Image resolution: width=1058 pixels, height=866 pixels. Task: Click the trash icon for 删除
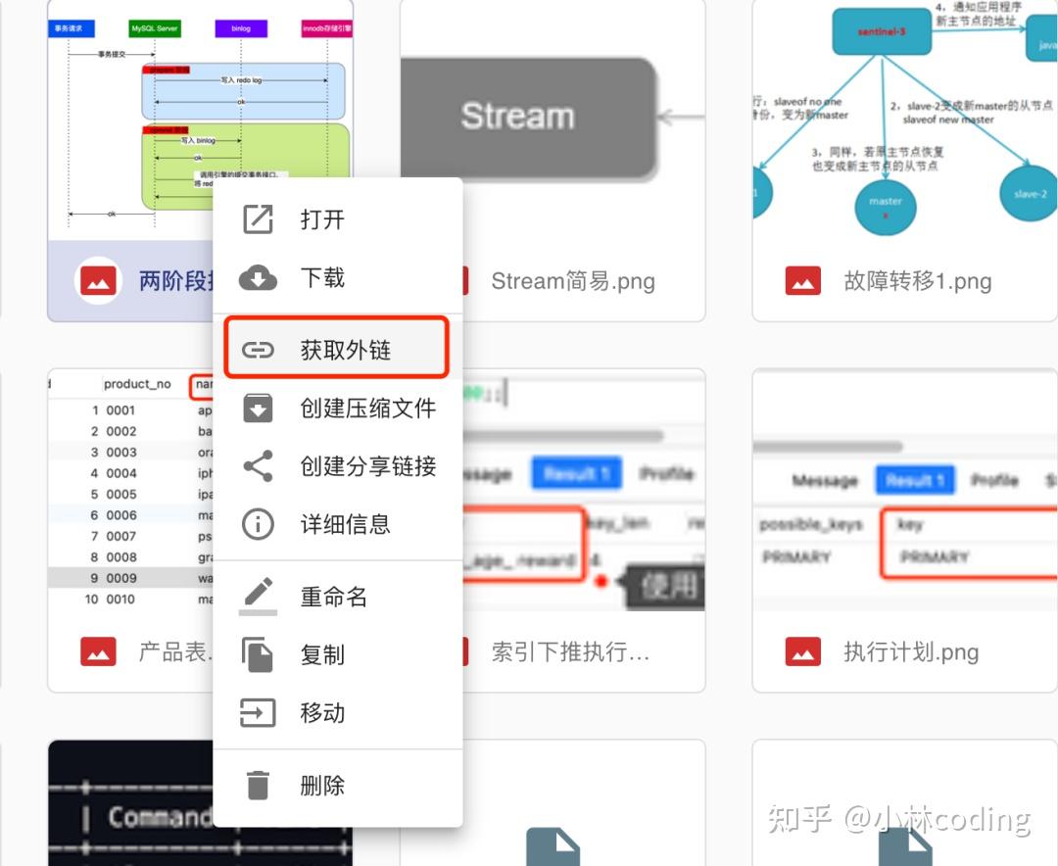tap(257, 784)
